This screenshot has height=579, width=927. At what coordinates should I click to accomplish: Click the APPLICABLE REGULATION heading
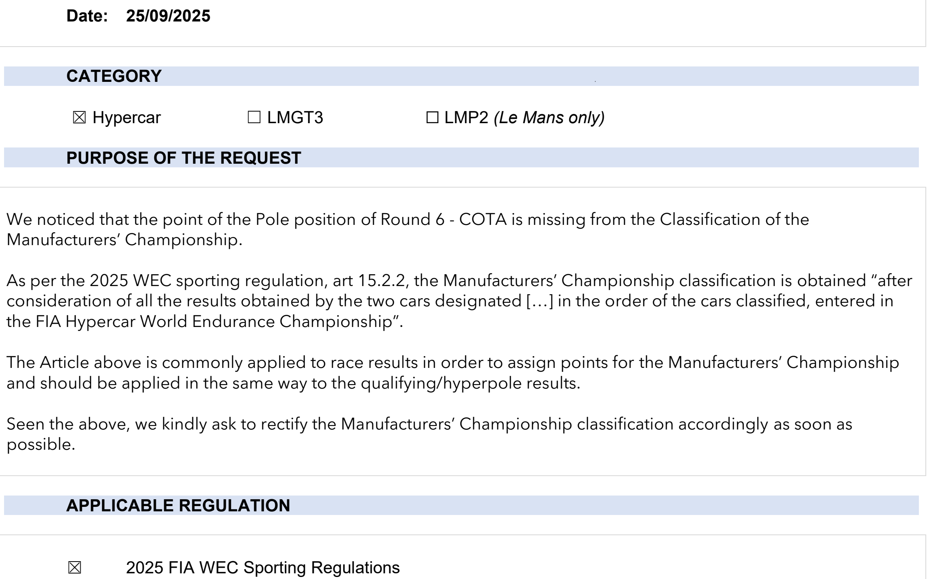click(178, 505)
